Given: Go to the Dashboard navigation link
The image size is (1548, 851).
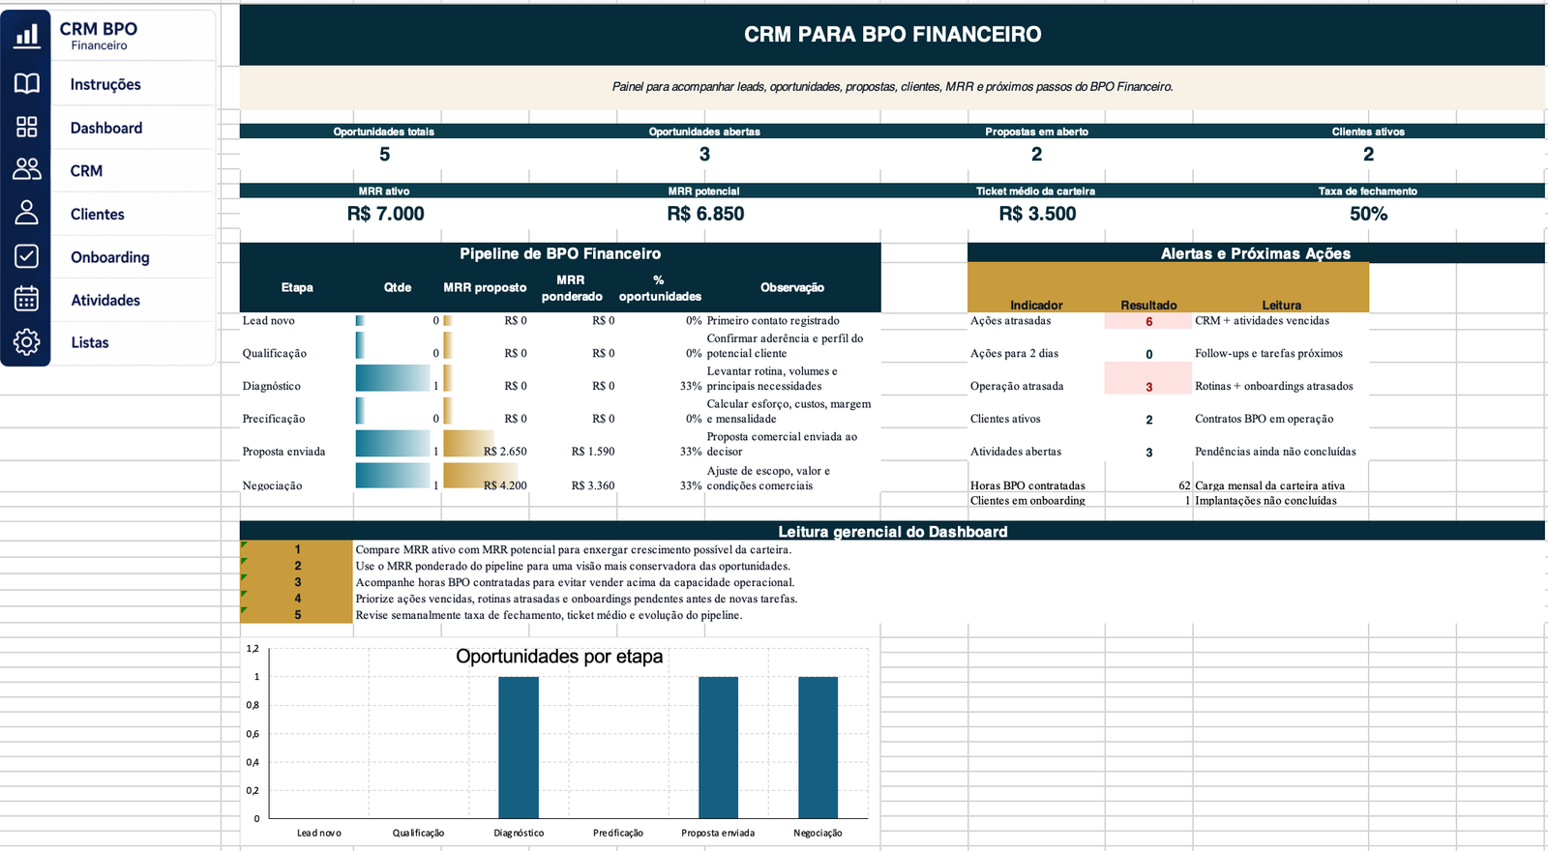Looking at the screenshot, I should [106, 128].
